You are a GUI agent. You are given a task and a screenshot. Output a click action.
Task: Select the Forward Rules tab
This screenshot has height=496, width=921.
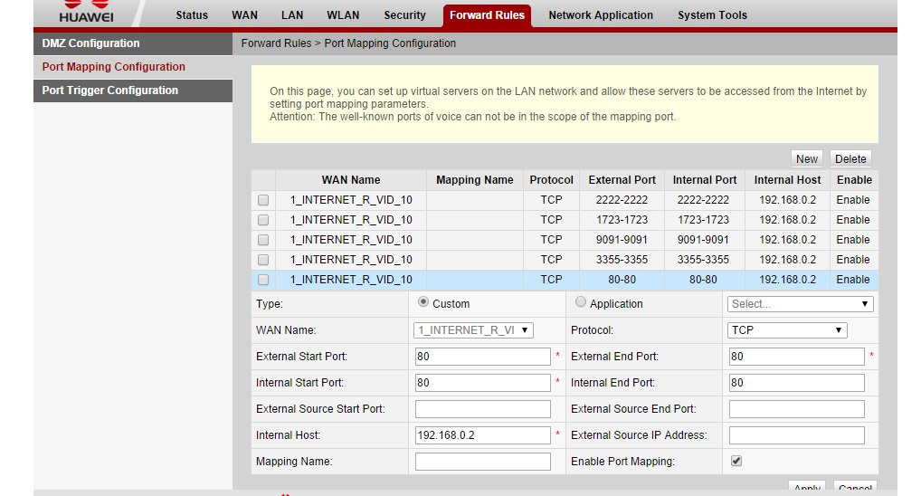[487, 15]
